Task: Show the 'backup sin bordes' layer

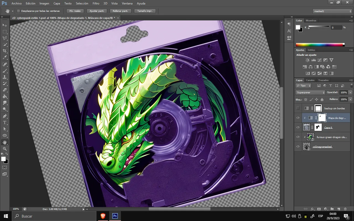Action: coord(298,108)
